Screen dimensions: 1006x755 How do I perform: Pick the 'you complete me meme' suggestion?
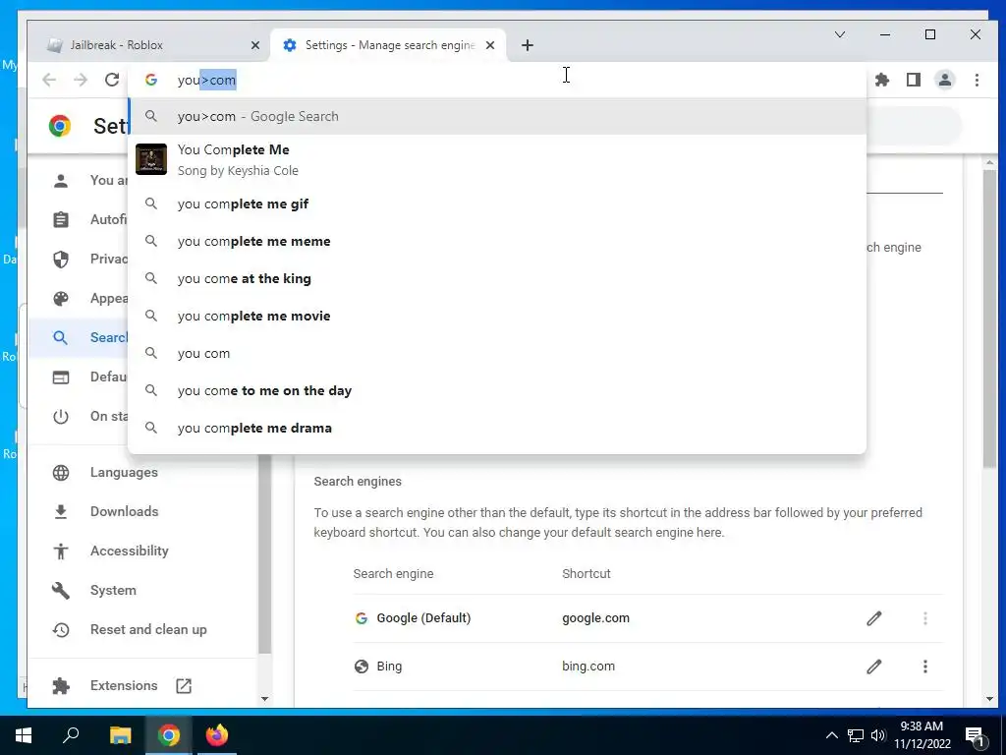(x=497, y=241)
